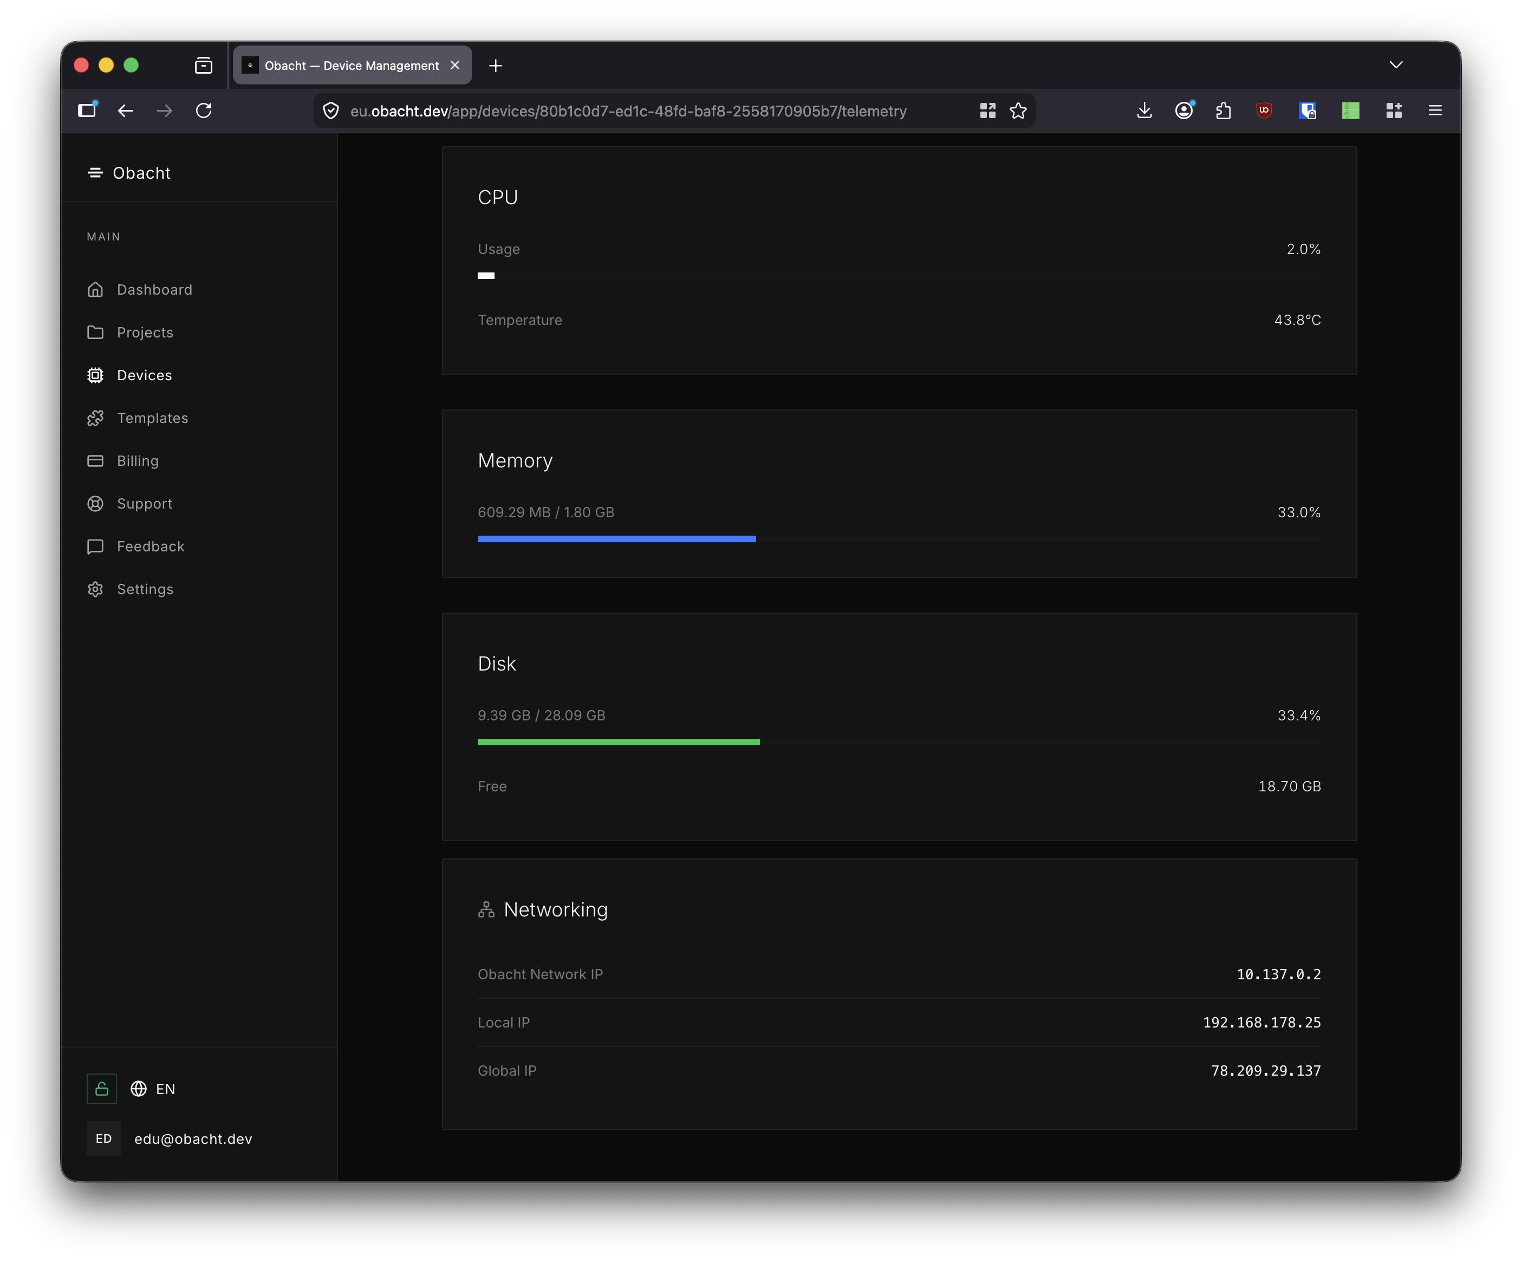Image resolution: width=1522 pixels, height=1262 pixels.
Task: Click the Obacht brand title
Action: point(141,173)
